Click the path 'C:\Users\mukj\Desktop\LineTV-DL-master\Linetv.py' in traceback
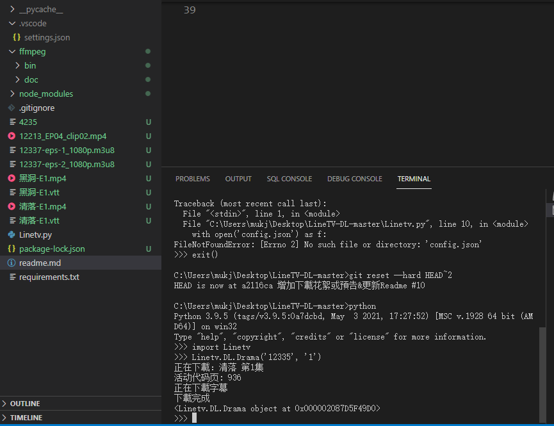 click(318, 224)
